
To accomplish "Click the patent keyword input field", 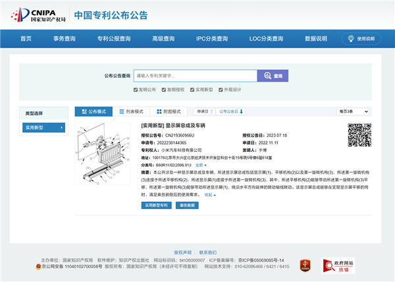I will pos(196,76).
